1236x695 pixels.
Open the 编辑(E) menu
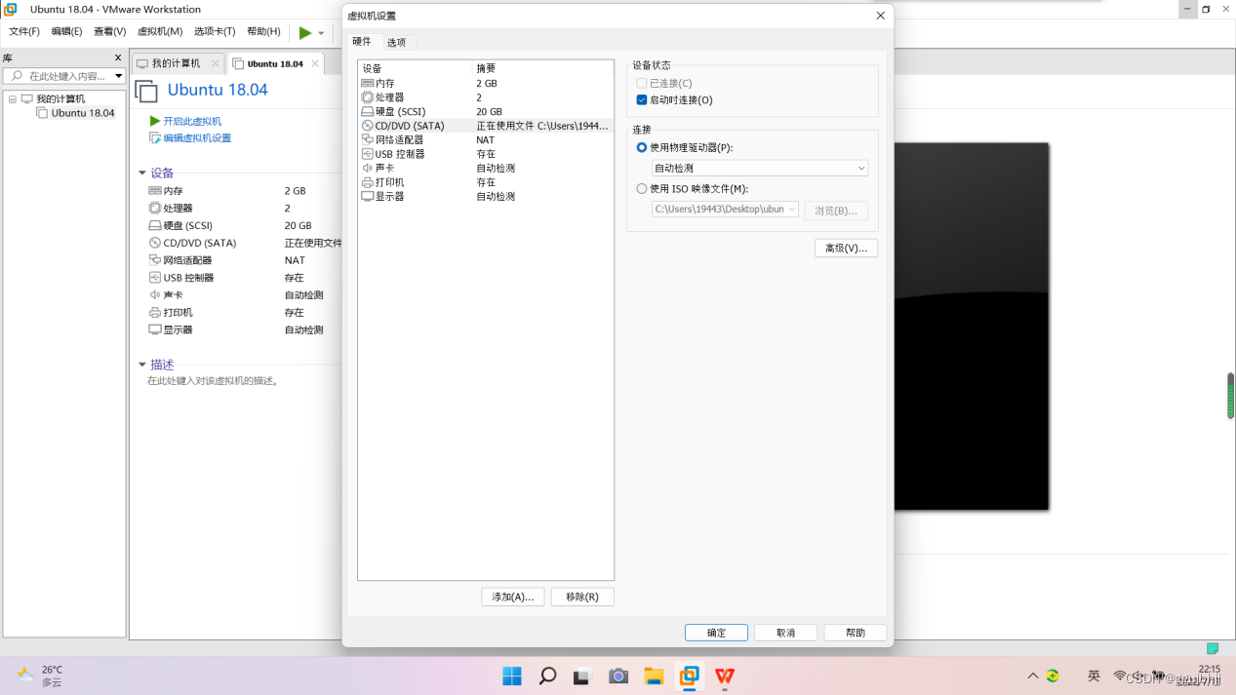click(x=66, y=32)
